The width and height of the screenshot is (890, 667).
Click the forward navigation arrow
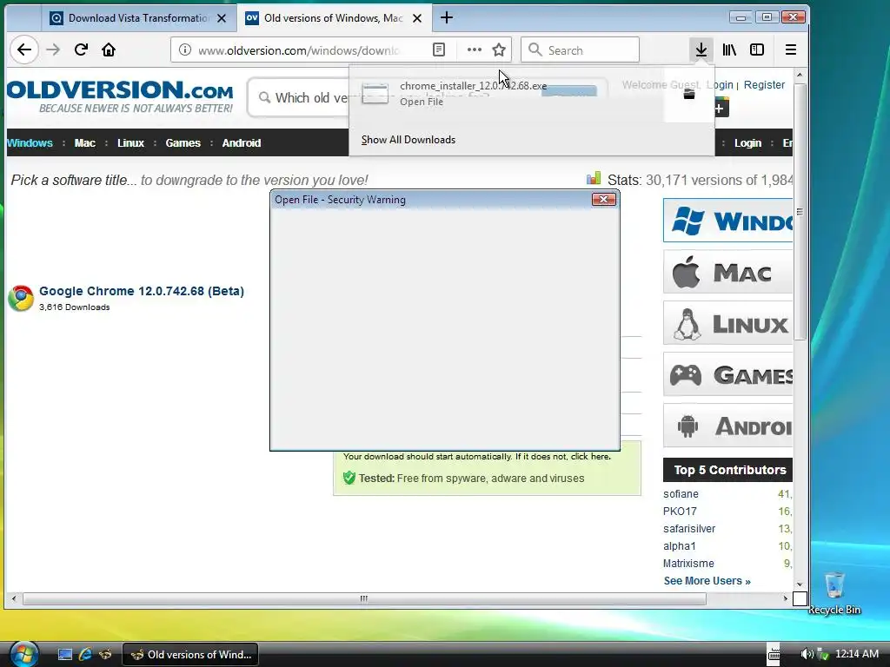[53, 50]
